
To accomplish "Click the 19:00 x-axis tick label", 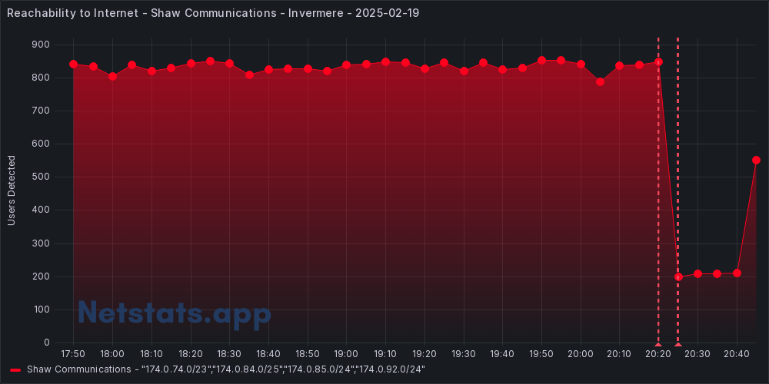I will coord(346,354).
